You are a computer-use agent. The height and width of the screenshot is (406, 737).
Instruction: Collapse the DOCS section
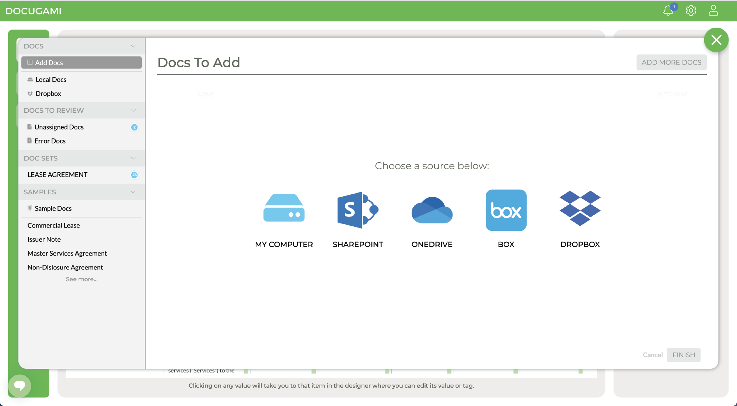tap(133, 46)
